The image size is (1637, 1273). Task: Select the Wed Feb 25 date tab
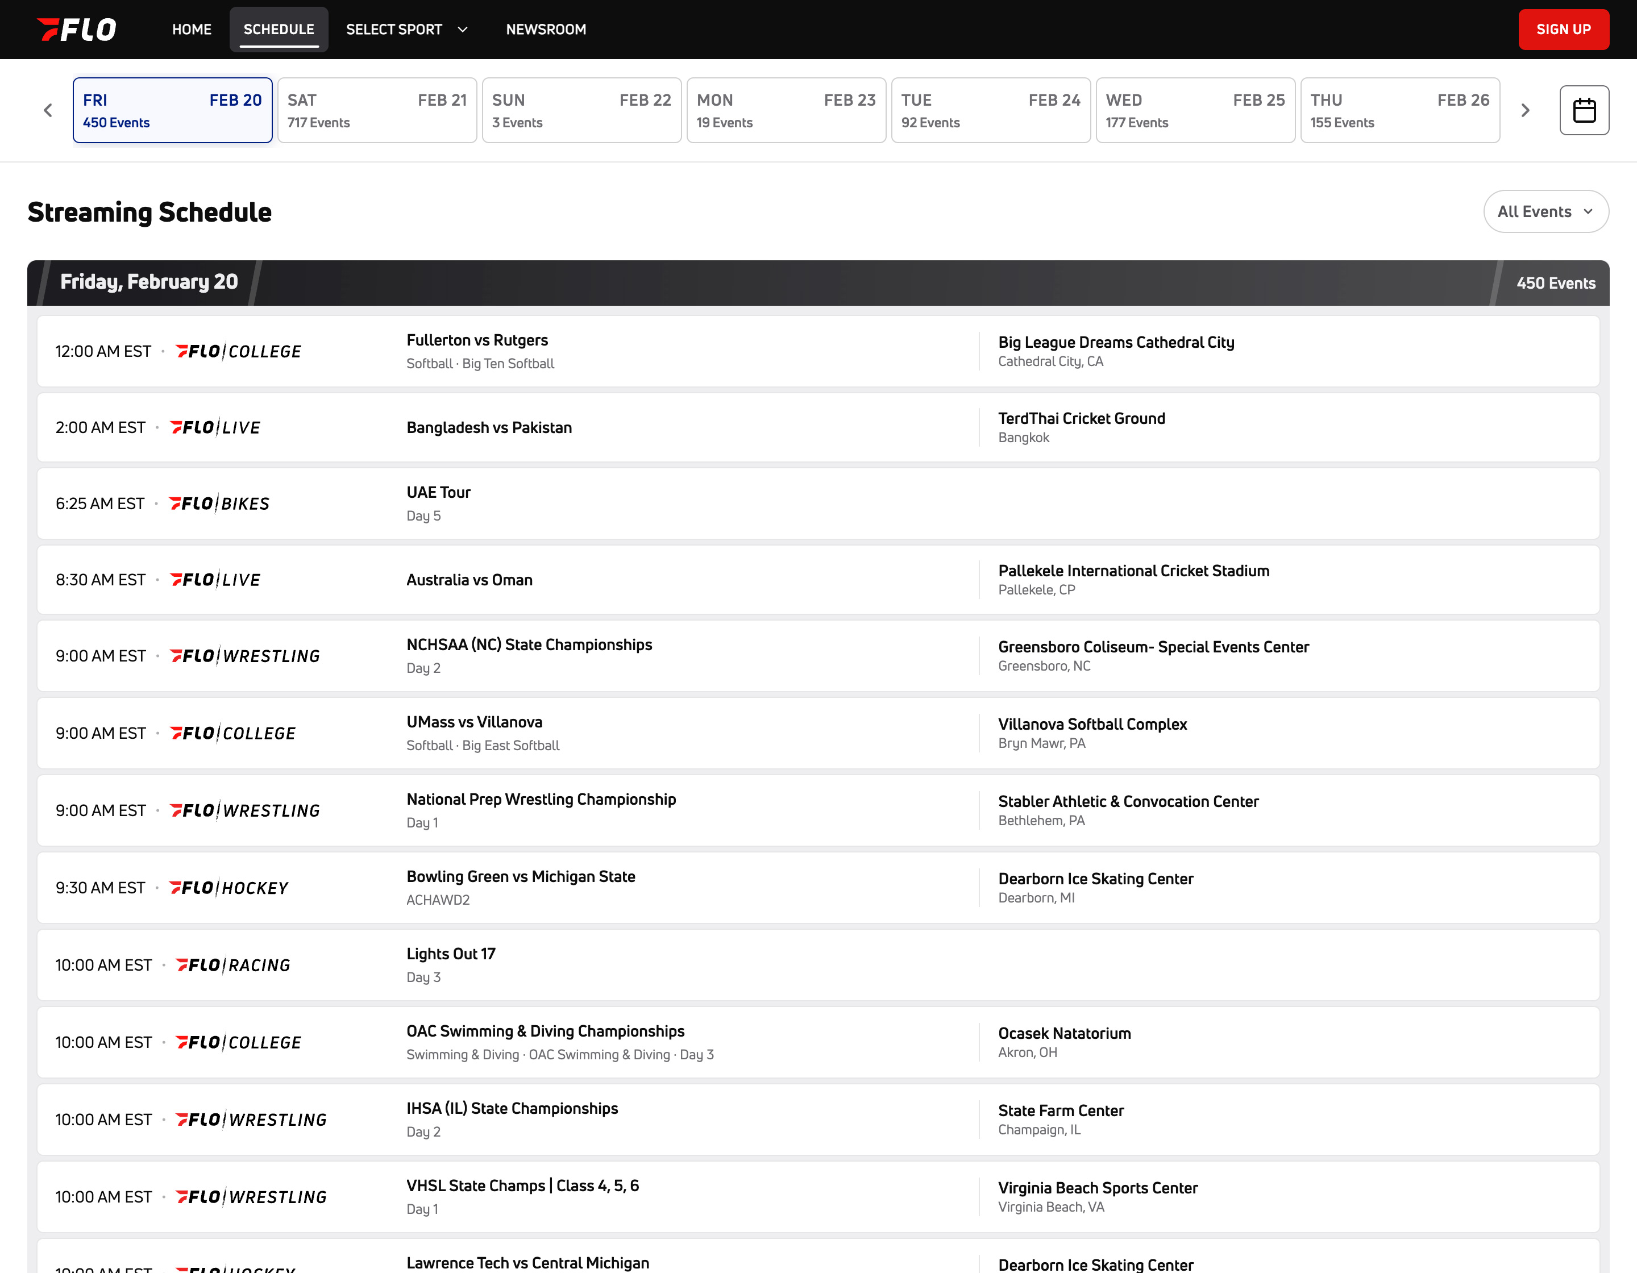coord(1195,110)
